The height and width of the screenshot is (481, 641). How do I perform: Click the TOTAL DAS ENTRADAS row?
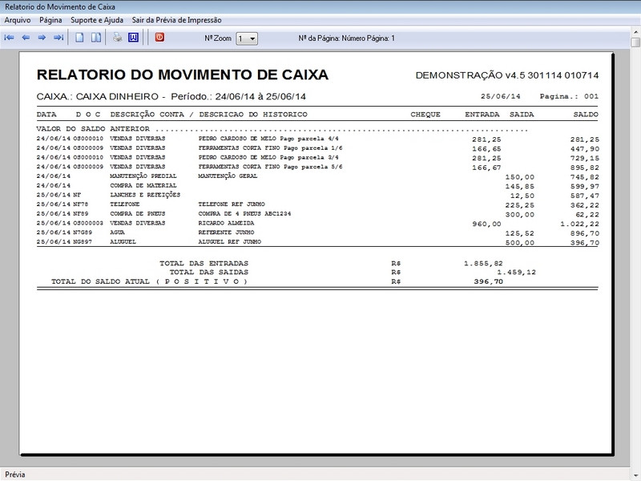204,263
